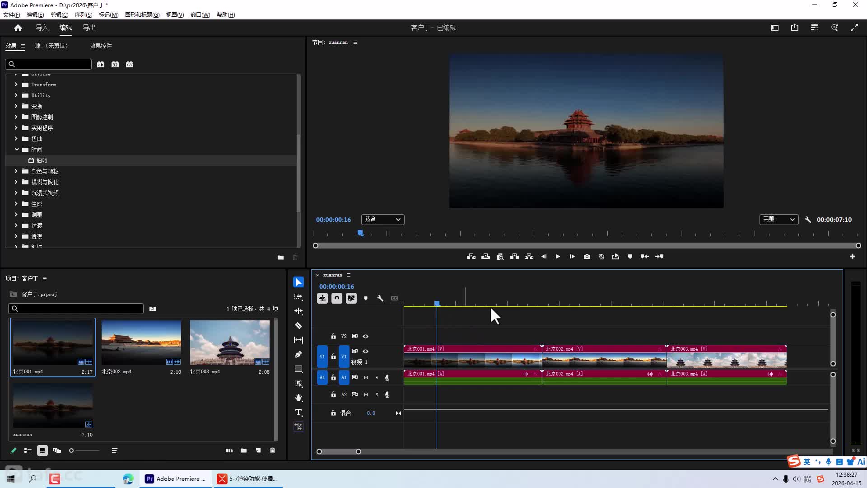Image resolution: width=867 pixels, height=488 pixels.
Task: Open the project panel menu
Action: pyautogui.click(x=45, y=279)
